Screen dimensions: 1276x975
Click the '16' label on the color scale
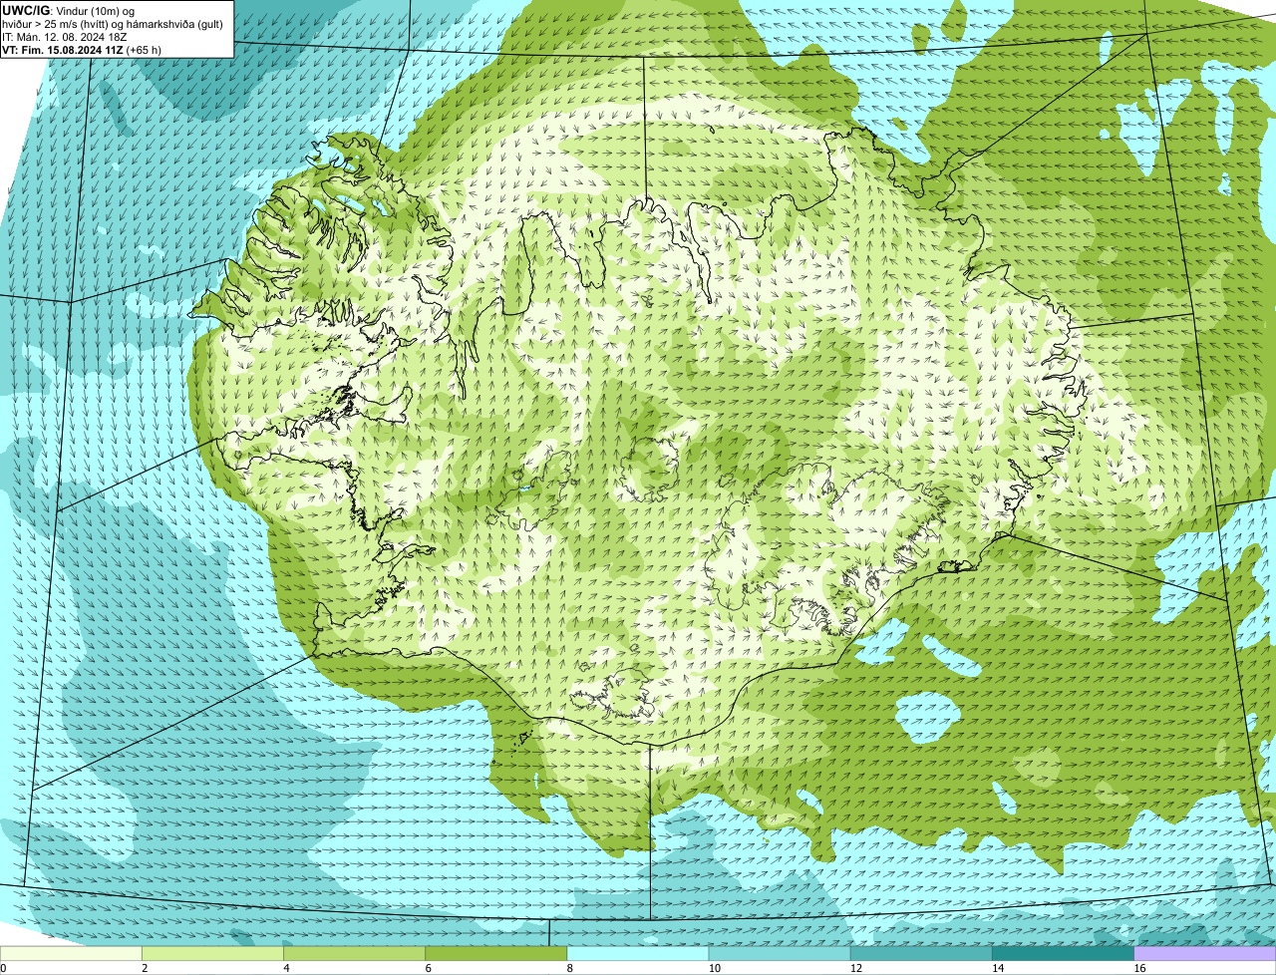(x=1138, y=968)
